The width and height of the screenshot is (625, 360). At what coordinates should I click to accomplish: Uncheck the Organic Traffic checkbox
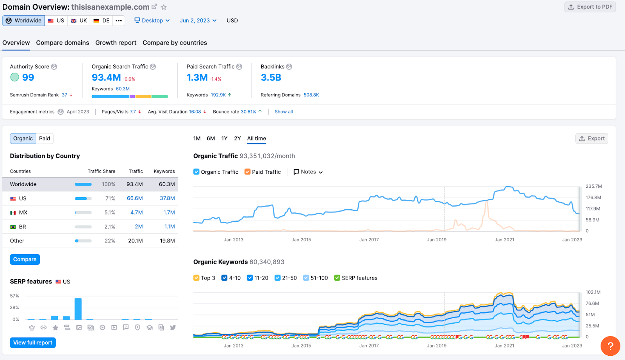point(196,172)
